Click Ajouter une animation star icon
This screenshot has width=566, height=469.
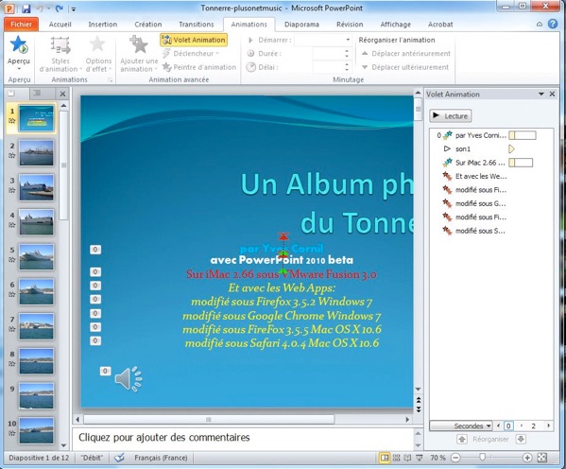139,44
